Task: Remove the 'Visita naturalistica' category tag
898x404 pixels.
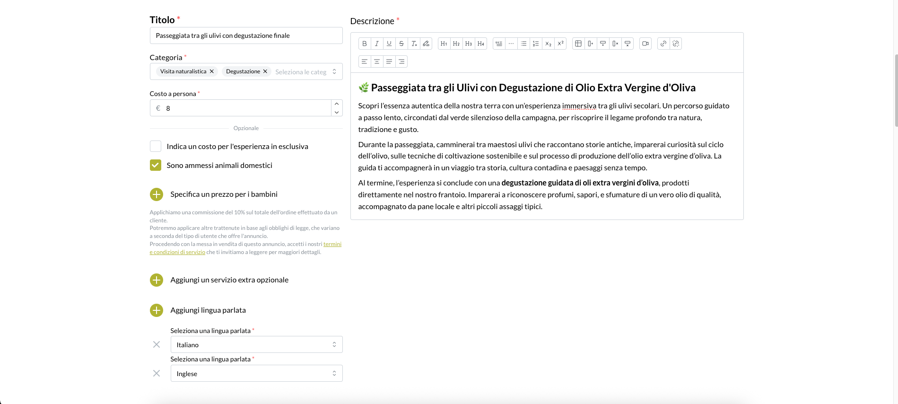Action: click(212, 71)
